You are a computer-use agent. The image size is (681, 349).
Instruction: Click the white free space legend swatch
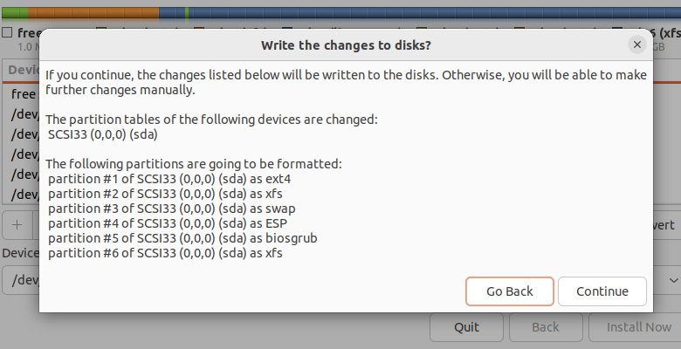pos(8,32)
